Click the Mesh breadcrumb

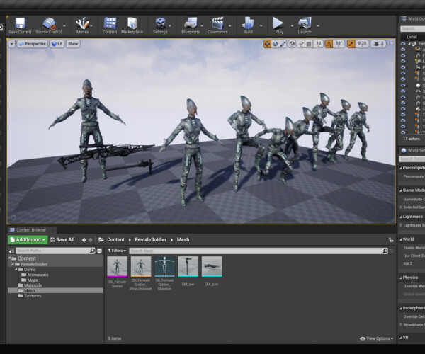[183, 240]
